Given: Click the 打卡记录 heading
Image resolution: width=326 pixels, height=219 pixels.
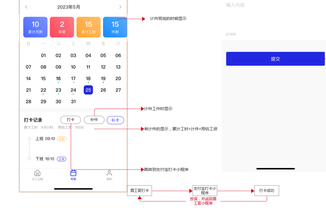Looking at the screenshot, I should click(33, 120).
